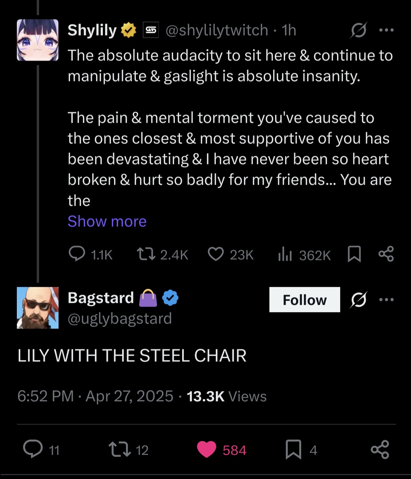This screenshot has width=411, height=479.
Task: Share Bagstard's tweet
Action: (x=380, y=449)
